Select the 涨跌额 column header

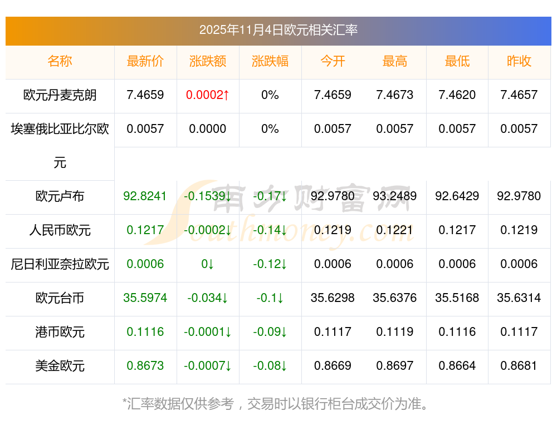coord(208,61)
